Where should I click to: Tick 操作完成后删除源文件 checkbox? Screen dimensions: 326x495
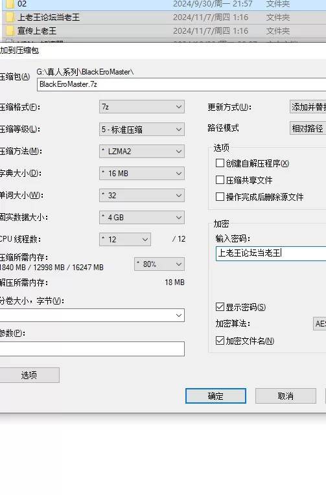[x=220, y=197]
